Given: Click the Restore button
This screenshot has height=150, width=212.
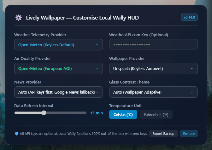Looking at the screenshot, I should tap(189, 134).
